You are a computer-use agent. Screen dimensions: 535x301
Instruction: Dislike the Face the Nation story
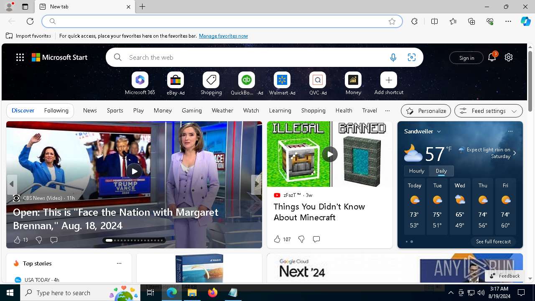(39, 240)
